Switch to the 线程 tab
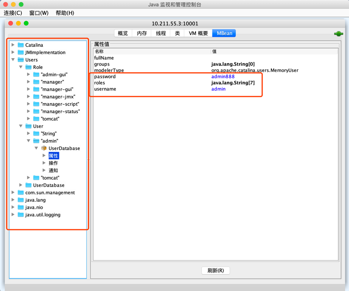The height and width of the screenshot is (291, 349). (x=161, y=33)
